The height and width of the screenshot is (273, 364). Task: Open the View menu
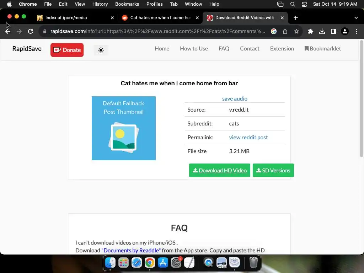pyautogui.click(x=80, y=4)
